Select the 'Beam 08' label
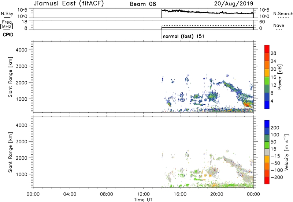The image size is (293, 202). 143,4
